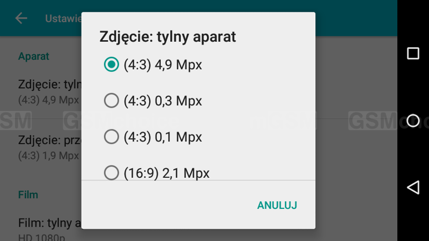This screenshot has height=241, width=429.
Task: Open the rear camera photo setting behind the dialog
Action: tap(48, 91)
